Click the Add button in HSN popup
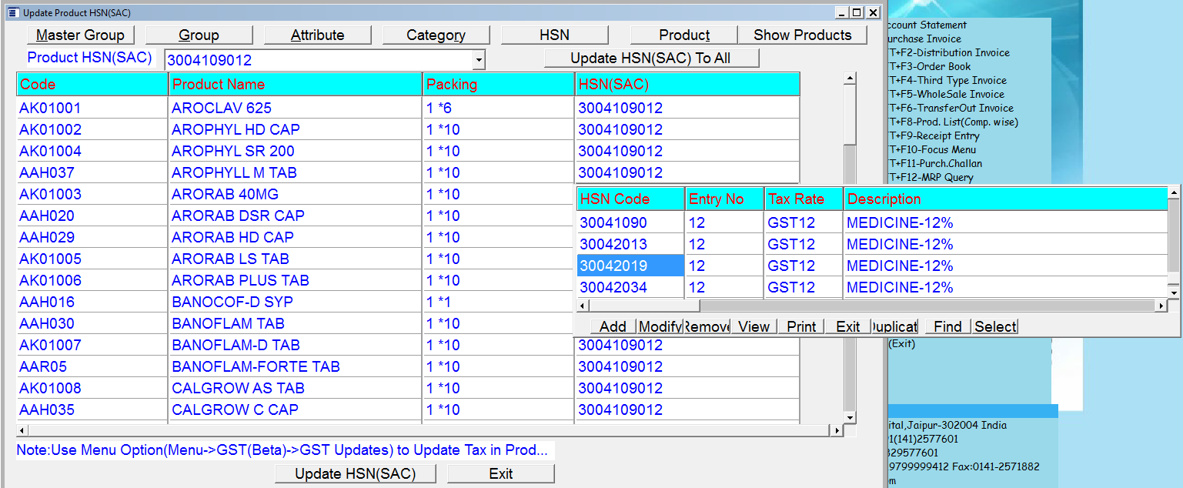Viewport: 1183px width, 488px height. point(613,326)
